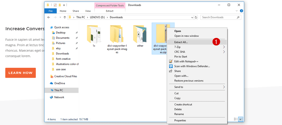The width and height of the screenshot is (282, 125).
Task: Click the search magnifier icon
Action: click(238, 17)
